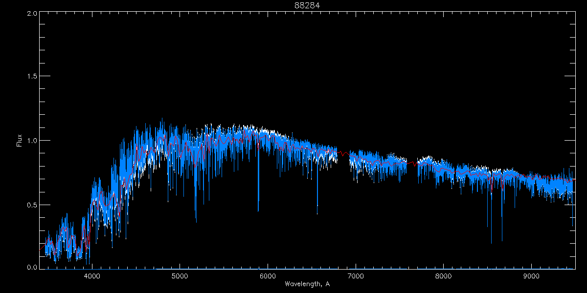The image size is (587, 293).
Task: Click the 0.0 y-axis tick label
Action: coord(31,268)
